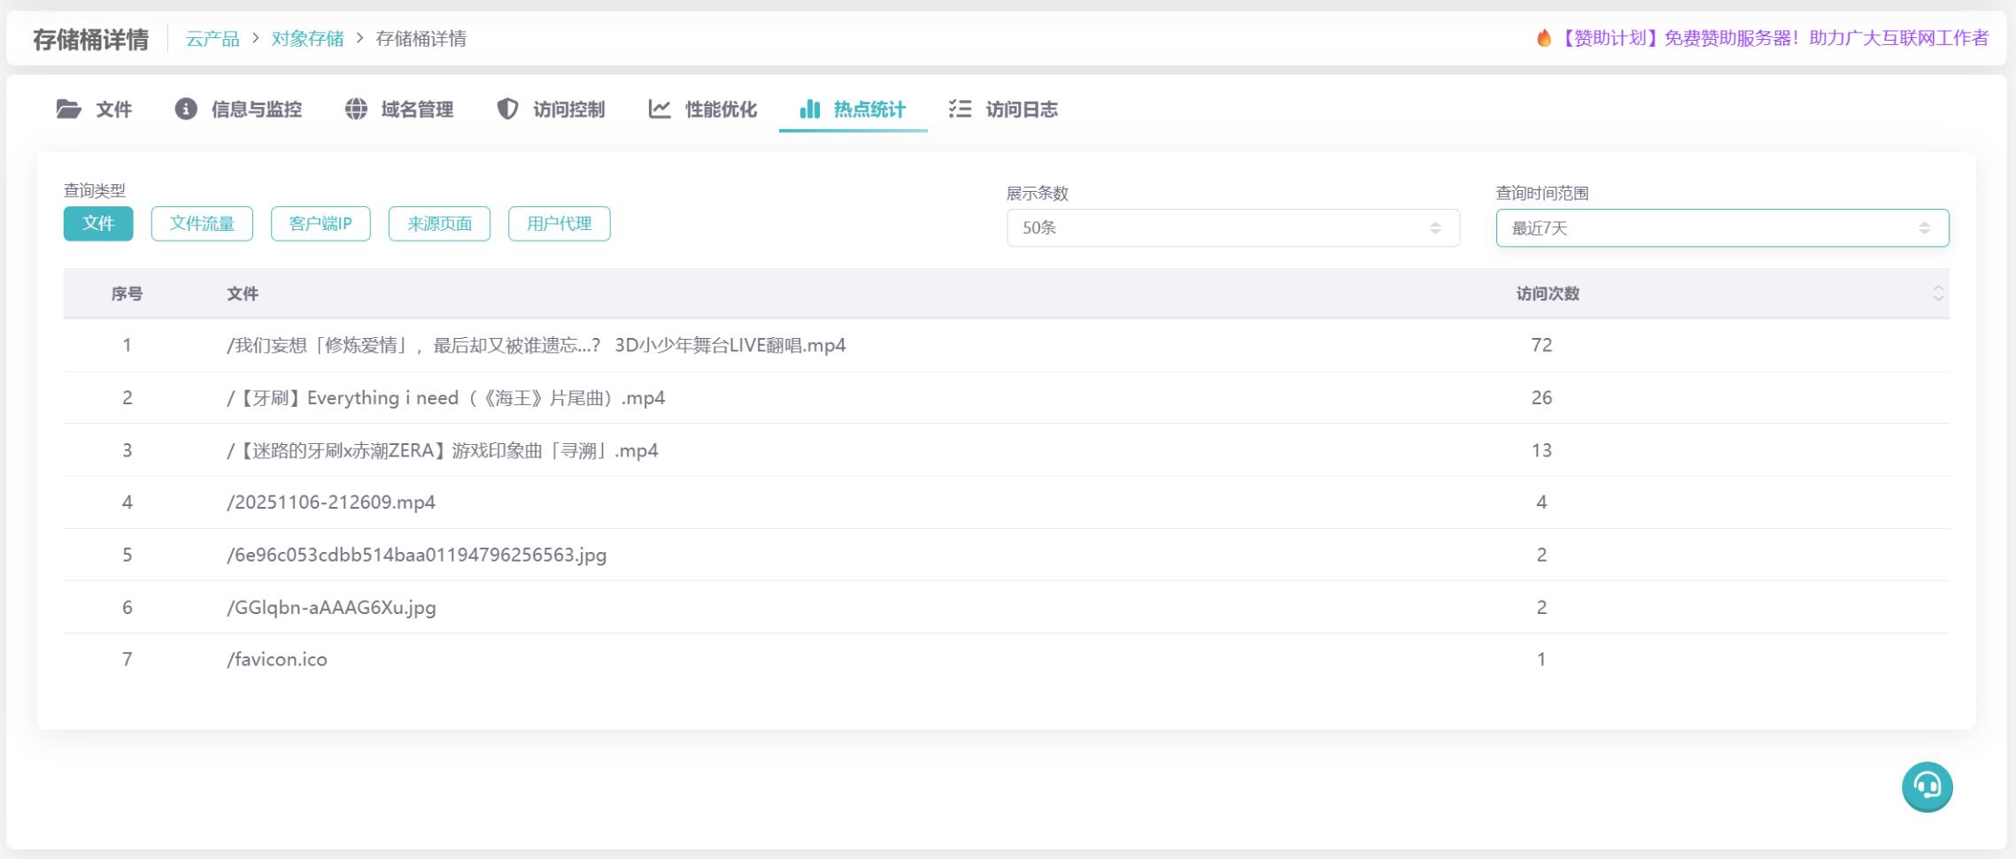Viewport: 2016px width, 859px height.
Task: Click the shield icon for 访问控制
Action: [x=507, y=109]
